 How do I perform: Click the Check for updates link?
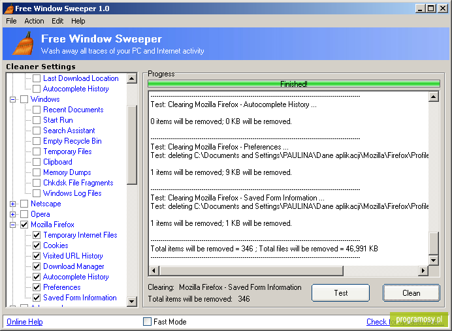tap(405, 321)
